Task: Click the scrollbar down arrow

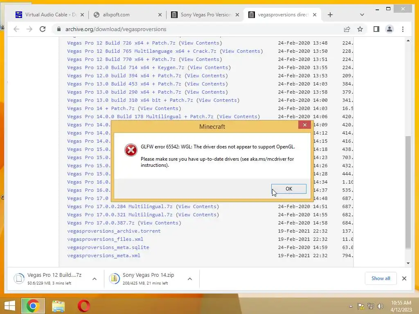Action: (408, 263)
